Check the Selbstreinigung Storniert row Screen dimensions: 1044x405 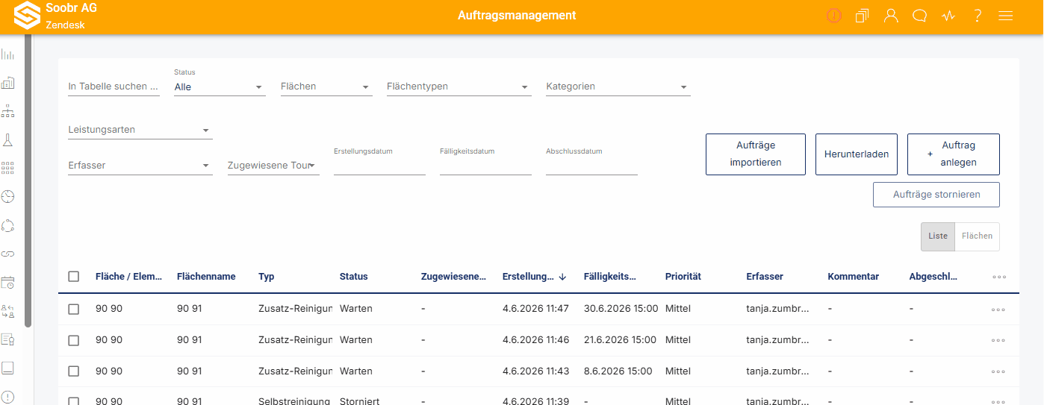74,401
